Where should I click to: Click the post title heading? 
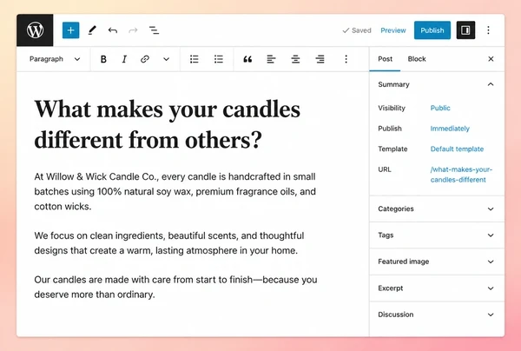click(168, 124)
